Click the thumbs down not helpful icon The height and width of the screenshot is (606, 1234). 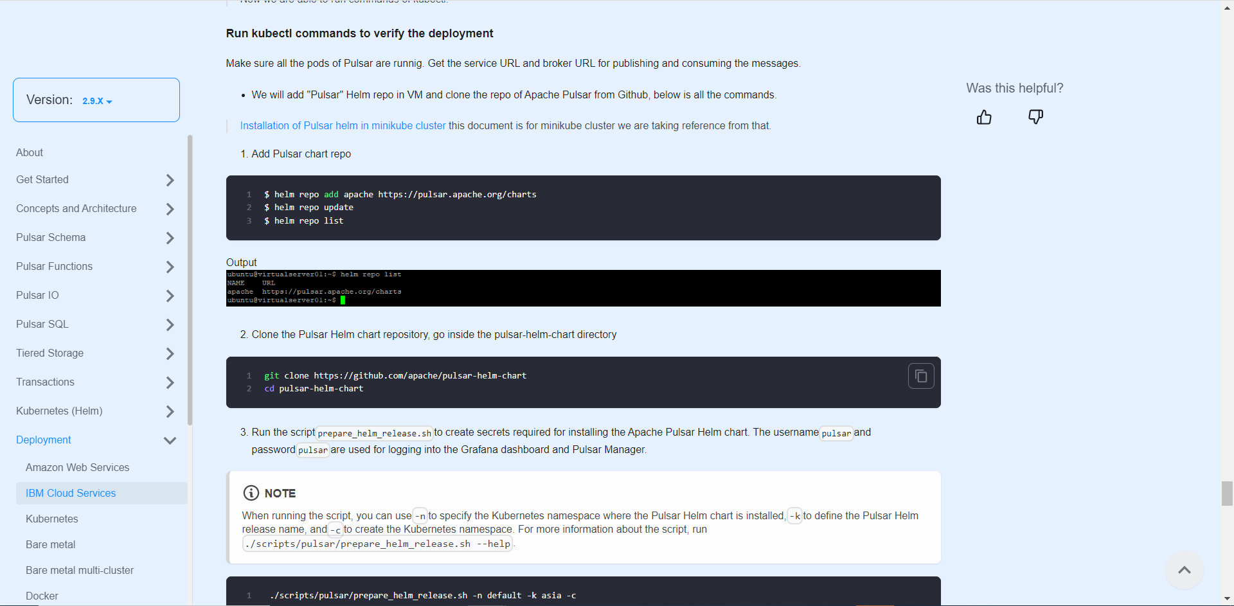pyautogui.click(x=1035, y=117)
